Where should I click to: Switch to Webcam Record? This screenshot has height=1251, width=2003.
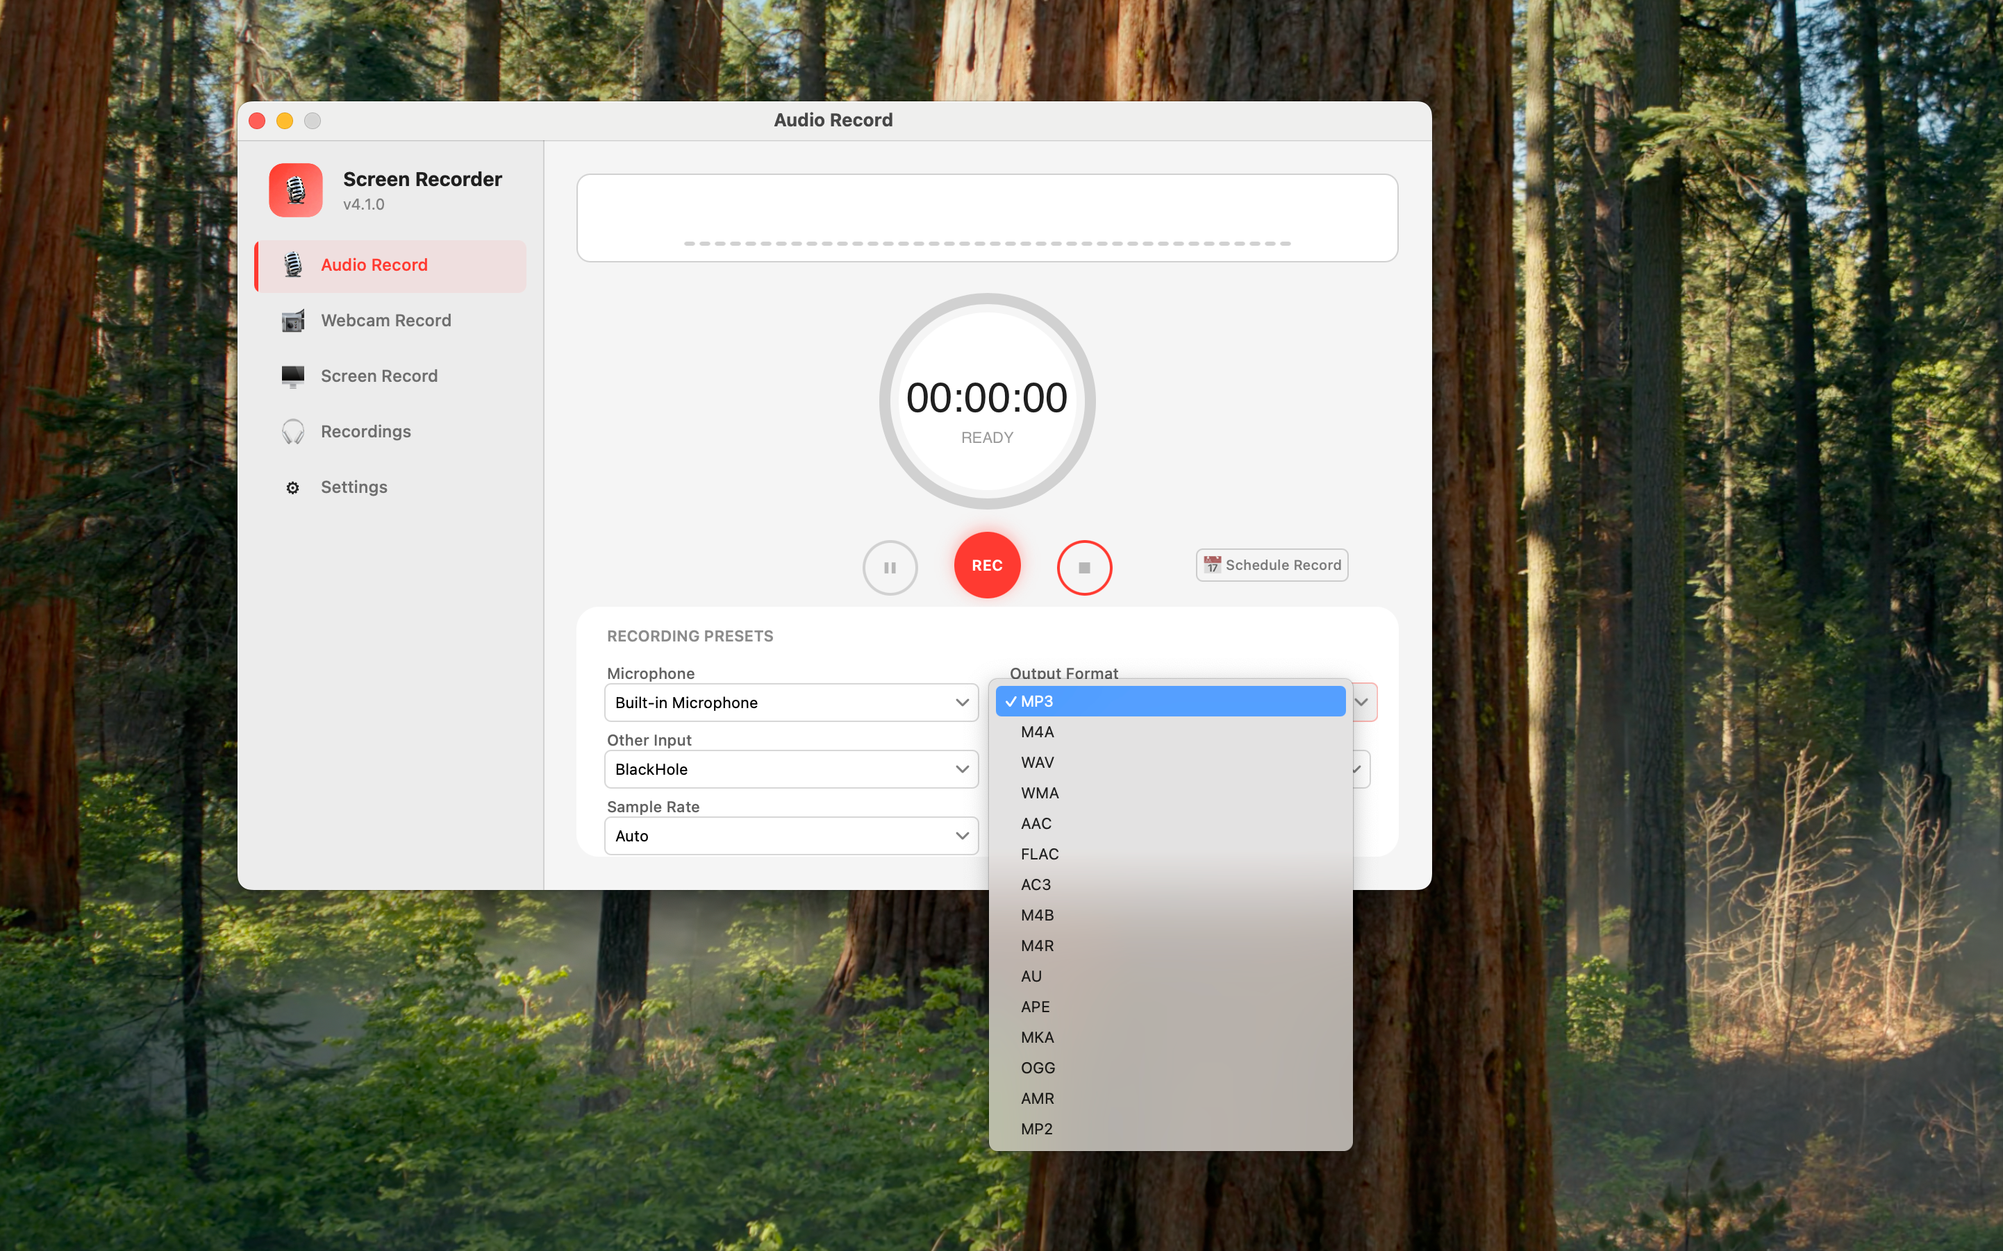tap(390, 321)
